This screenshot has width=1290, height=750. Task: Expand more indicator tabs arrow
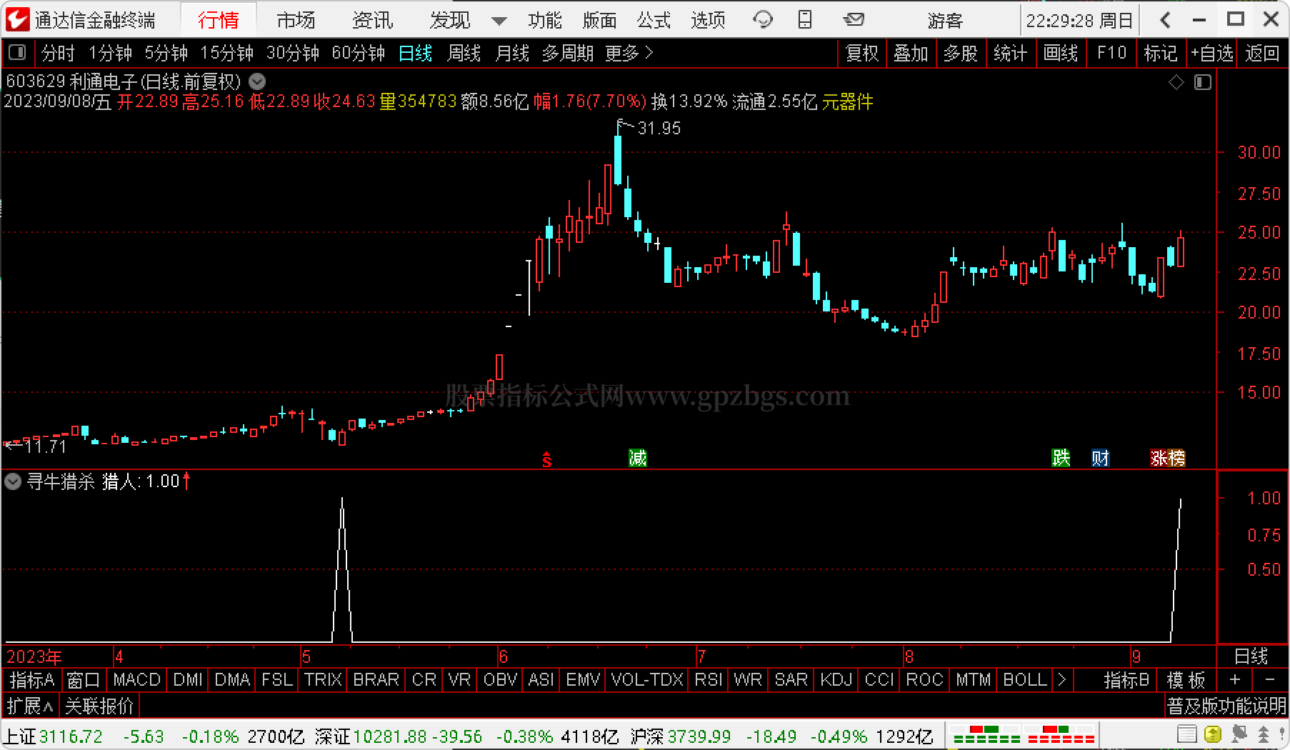click(x=1061, y=680)
